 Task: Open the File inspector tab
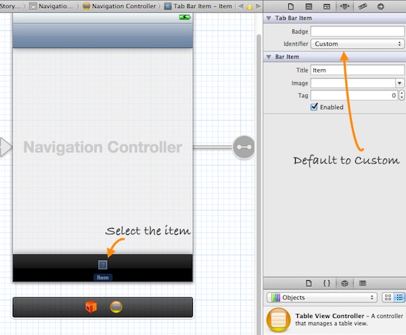(x=290, y=6)
